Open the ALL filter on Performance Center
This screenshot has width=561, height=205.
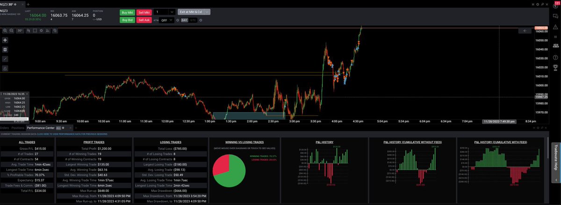(58, 128)
